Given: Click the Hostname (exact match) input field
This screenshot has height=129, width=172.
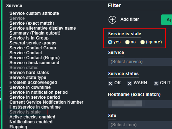Looking at the screenshot, I should tap(140, 104).
